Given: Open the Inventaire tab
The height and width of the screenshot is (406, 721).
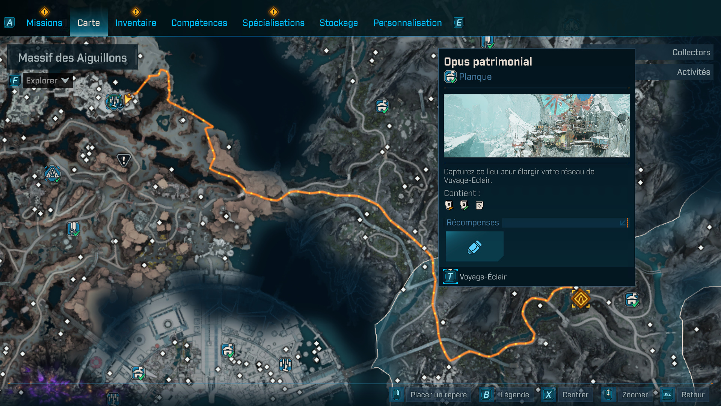Looking at the screenshot, I should pyautogui.click(x=136, y=23).
